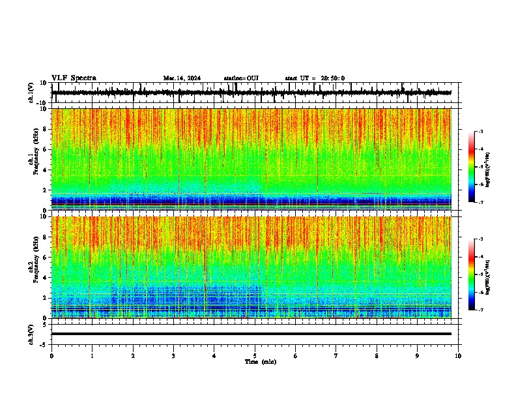The width and height of the screenshot is (516, 399).
Task: Click inside the ch.2 frequency spectrogram
Action: 251,267
